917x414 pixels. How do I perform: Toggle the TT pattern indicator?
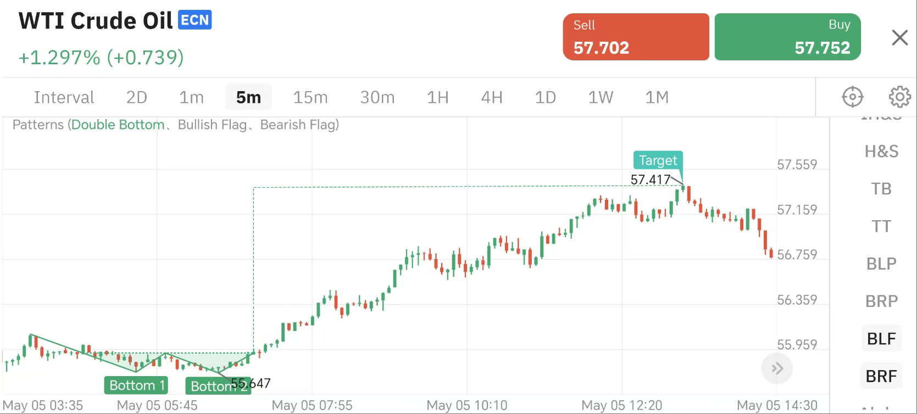[x=881, y=226]
